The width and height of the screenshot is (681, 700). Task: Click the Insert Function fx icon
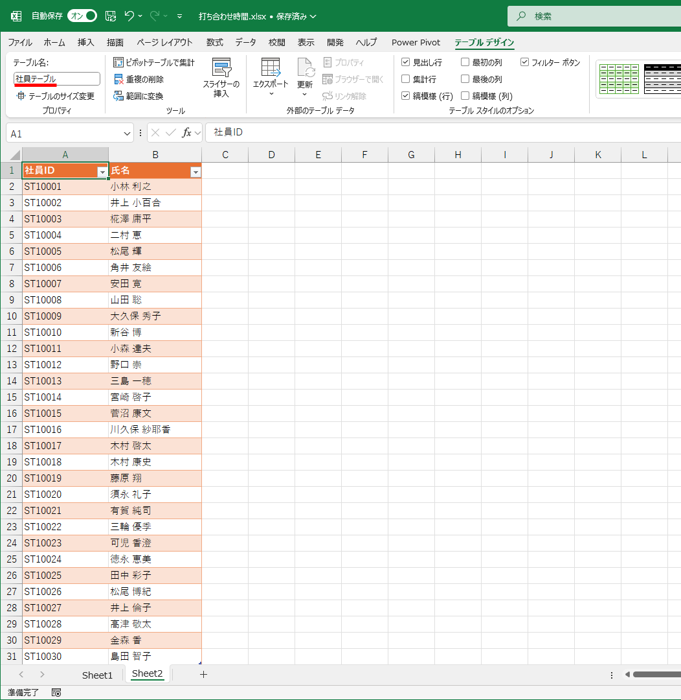point(186,133)
